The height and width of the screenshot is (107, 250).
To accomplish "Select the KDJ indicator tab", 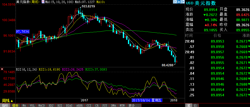I will [51, 105].
